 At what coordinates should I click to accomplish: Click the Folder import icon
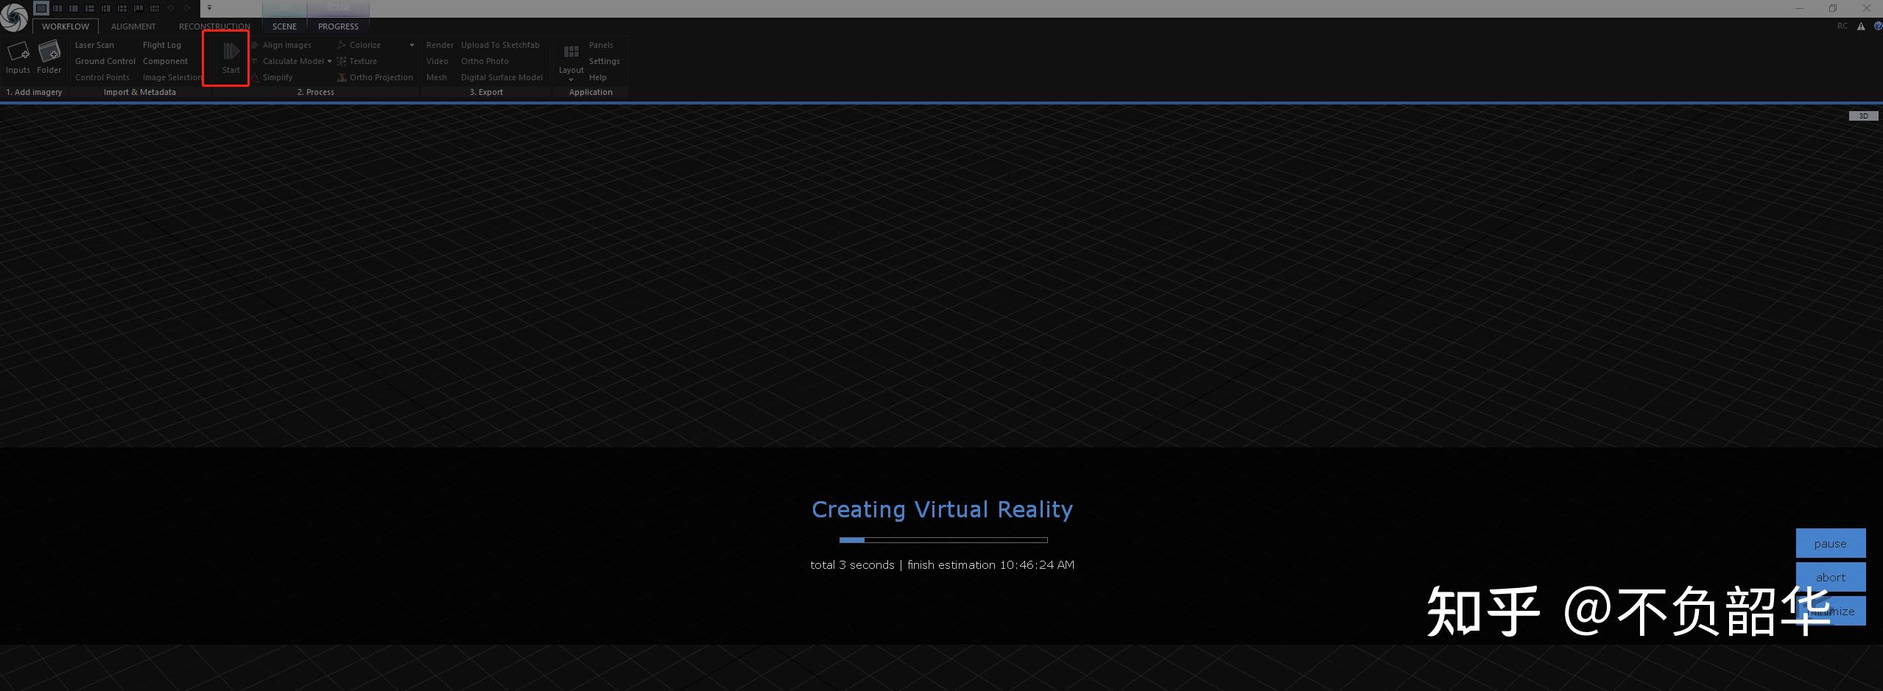pos(49,57)
